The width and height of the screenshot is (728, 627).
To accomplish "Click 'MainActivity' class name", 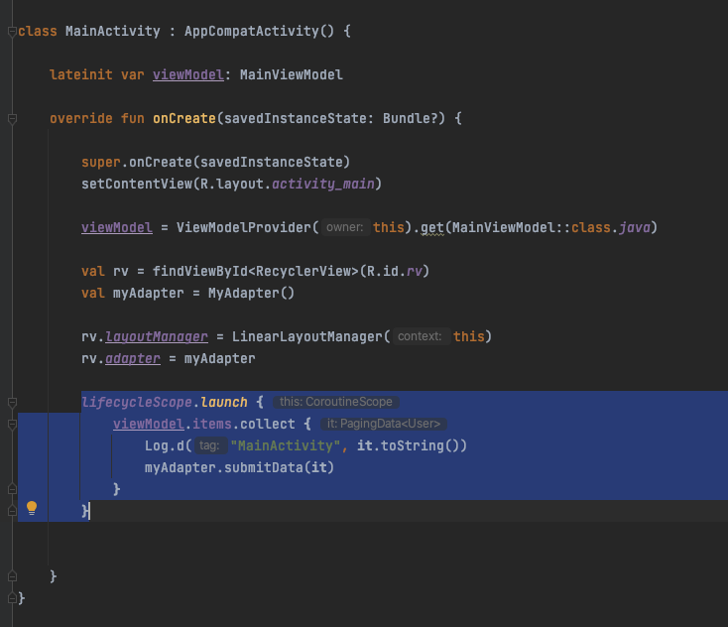I will coord(113,31).
